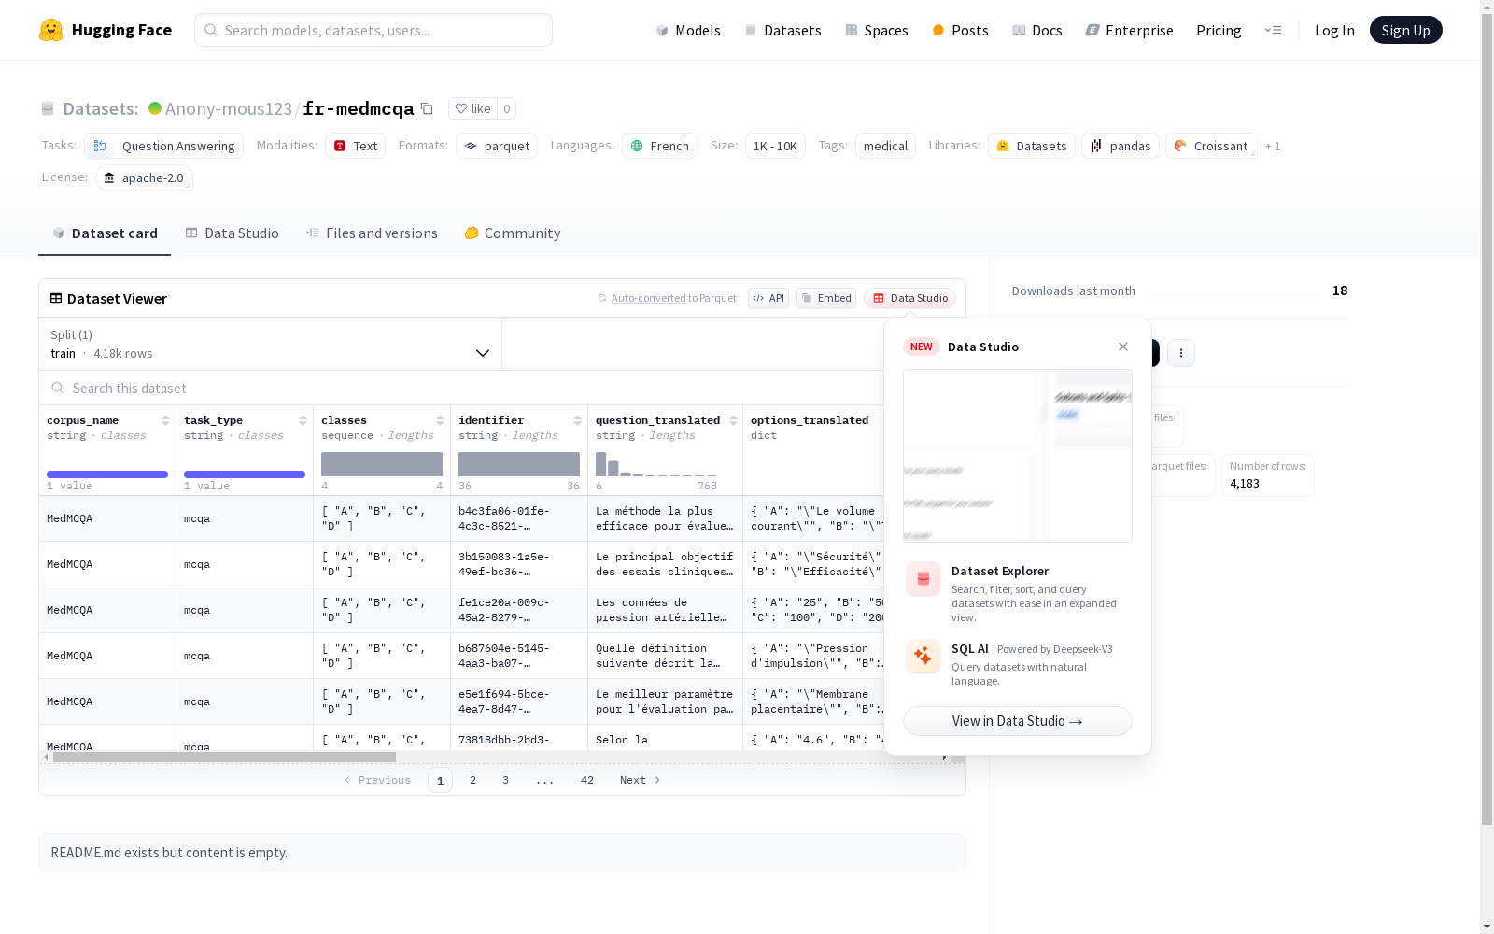1494x934 pixels.
Task: Click the like count 0
Action: pos(507,108)
